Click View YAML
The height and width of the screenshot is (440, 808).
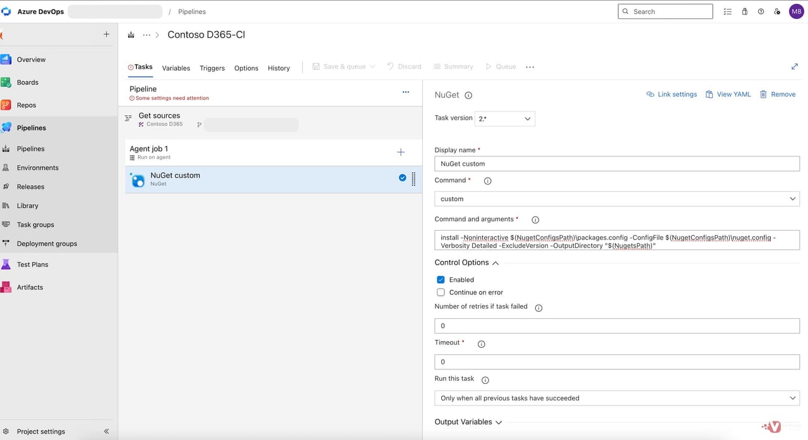pyautogui.click(x=728, y=94)
